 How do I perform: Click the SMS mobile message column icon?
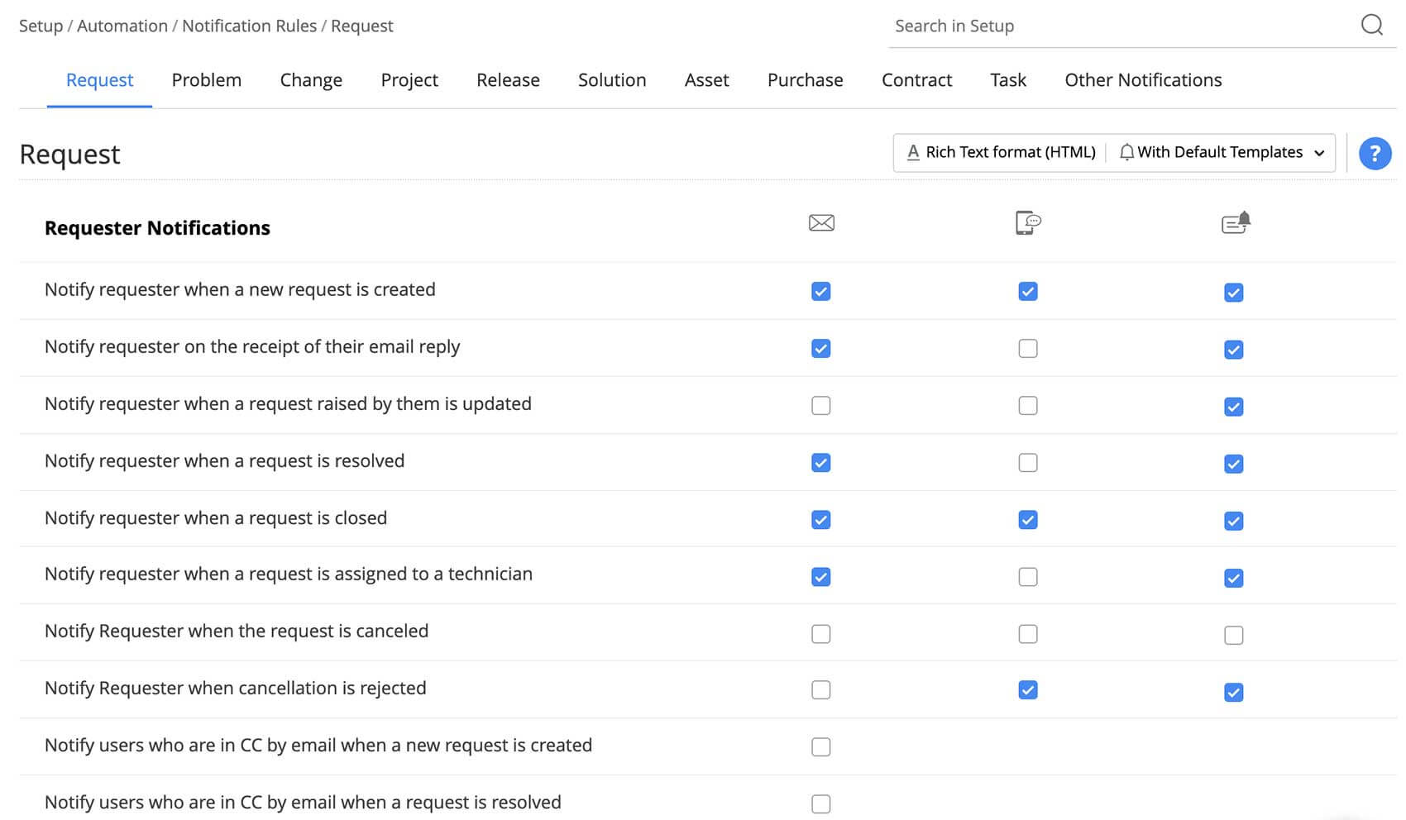[1027, 223]
